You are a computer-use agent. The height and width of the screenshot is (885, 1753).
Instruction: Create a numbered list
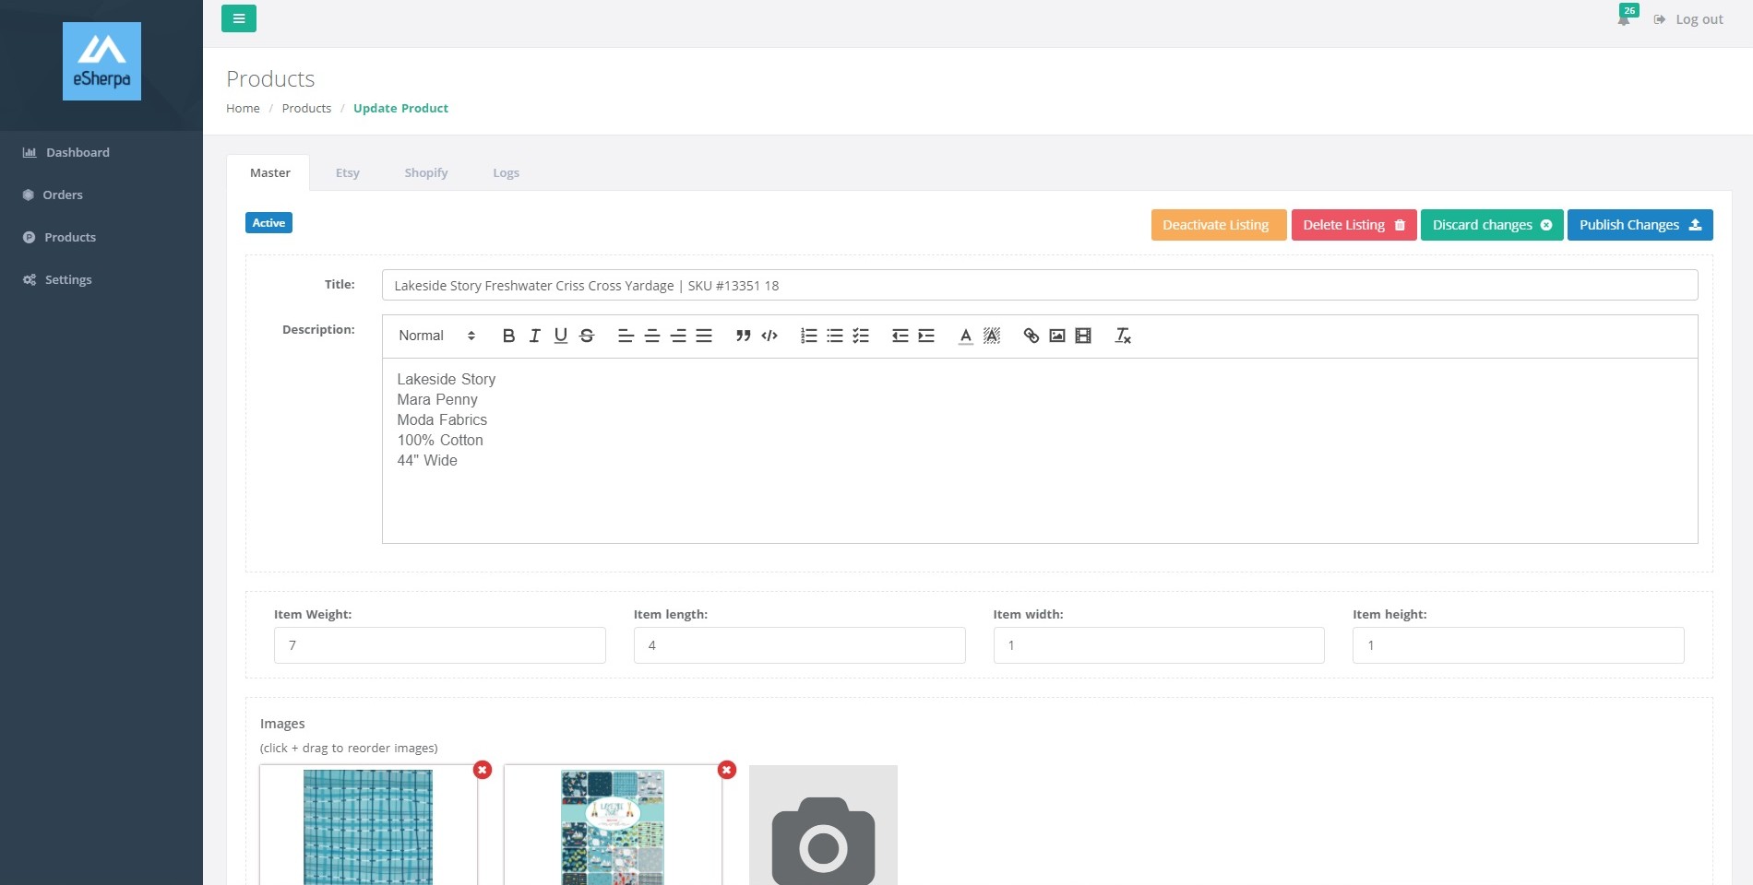808,336
